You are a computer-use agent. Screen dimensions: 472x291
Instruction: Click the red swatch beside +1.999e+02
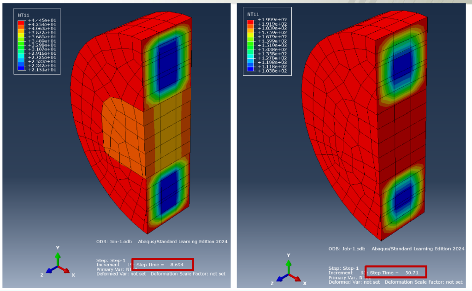click(x=250, y=22)
